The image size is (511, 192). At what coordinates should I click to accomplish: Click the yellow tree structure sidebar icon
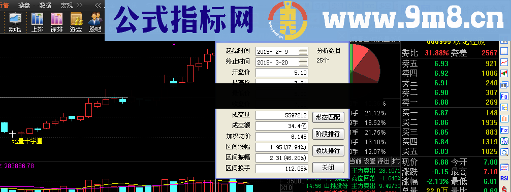click(504, 107)
